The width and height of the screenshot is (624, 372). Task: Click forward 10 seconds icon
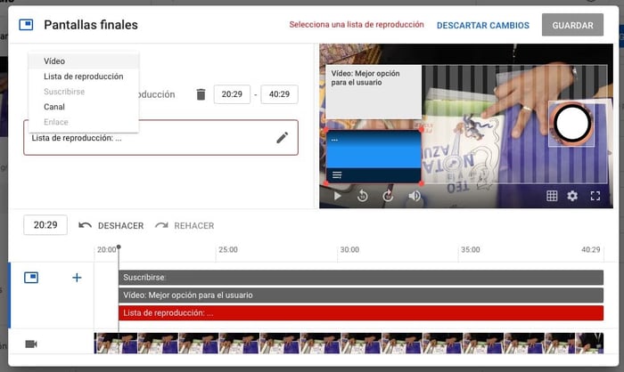tap(388, 196)
